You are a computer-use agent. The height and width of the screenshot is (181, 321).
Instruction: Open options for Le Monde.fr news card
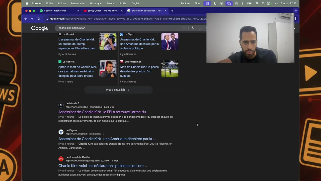coord(96,34)
